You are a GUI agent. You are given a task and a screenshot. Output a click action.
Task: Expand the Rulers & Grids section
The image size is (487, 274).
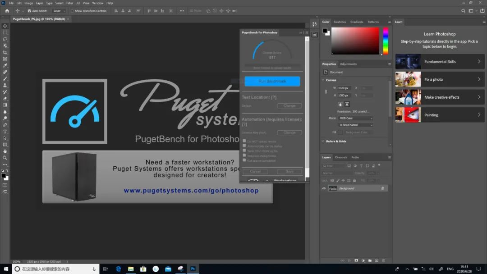pyautogui.click(x=323, y=141)
